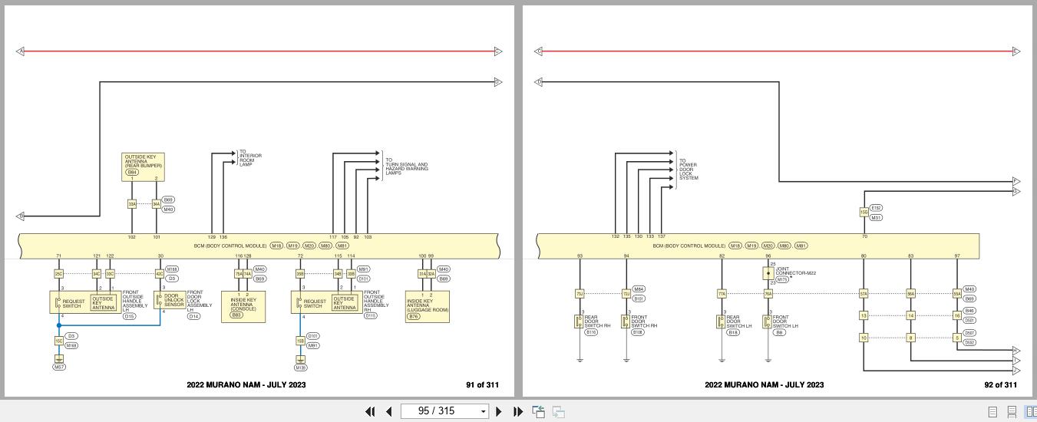1037x422 pixels.
Task: Switch to continuous page view
Action: pos(1012,412)
